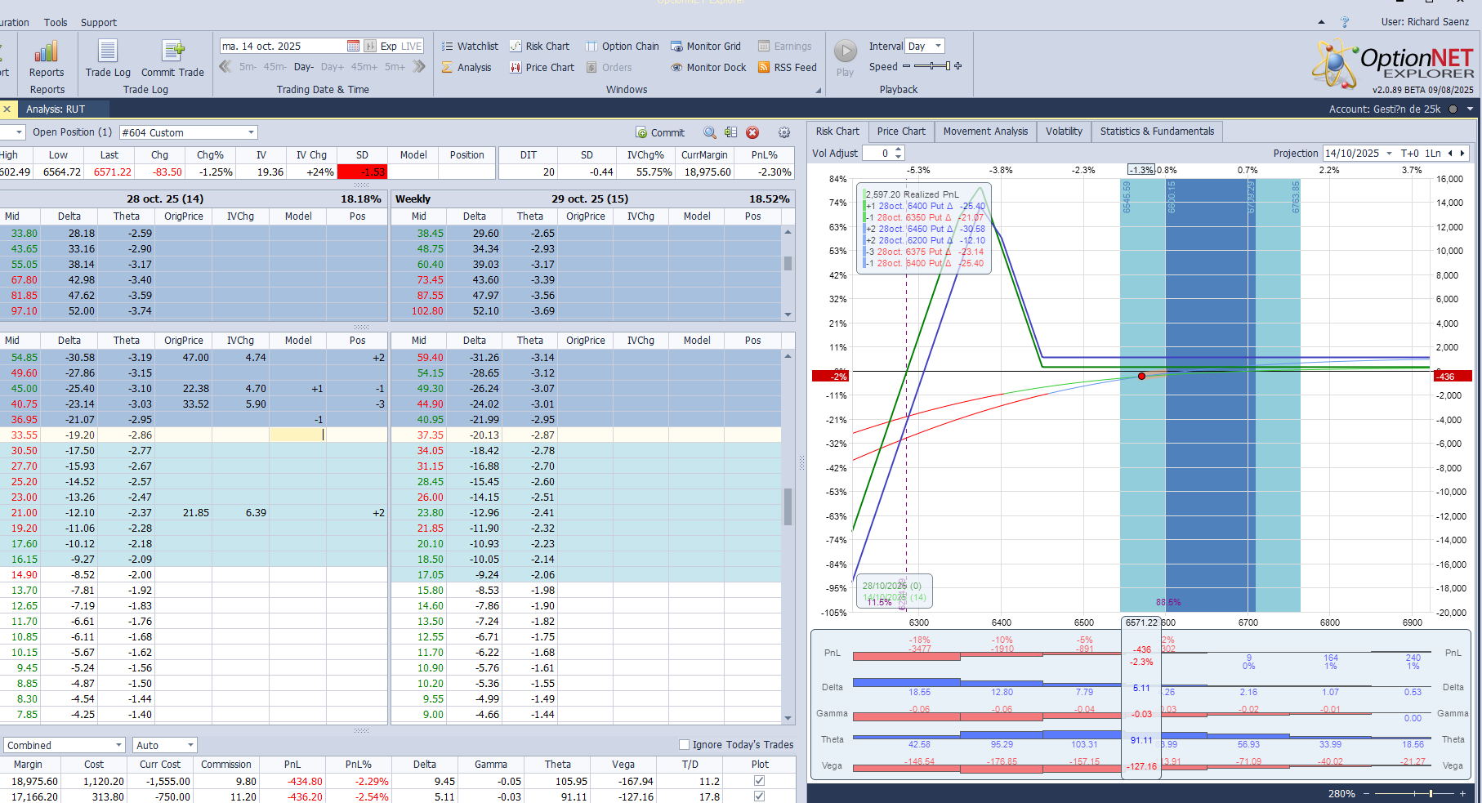Image resolution: width=1482 pixels, height=803 pixels.
Task: Expand the Windows group dialog launcher
Action: tap(818, 91)
